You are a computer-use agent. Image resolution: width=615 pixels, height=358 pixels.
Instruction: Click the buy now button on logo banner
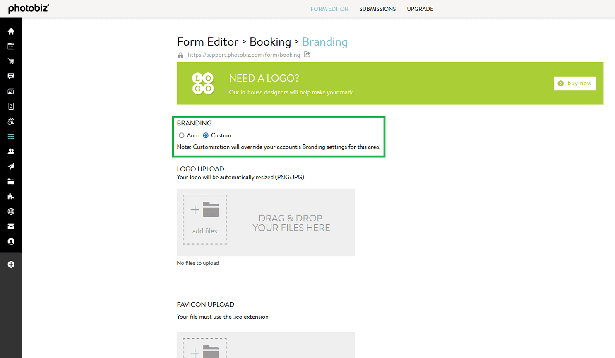[574, 83]
